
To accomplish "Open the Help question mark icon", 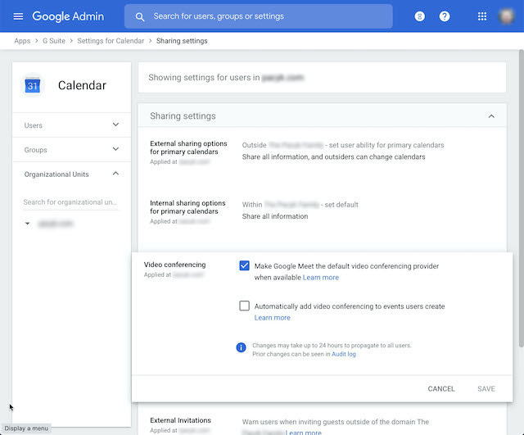I will [445, 16].
